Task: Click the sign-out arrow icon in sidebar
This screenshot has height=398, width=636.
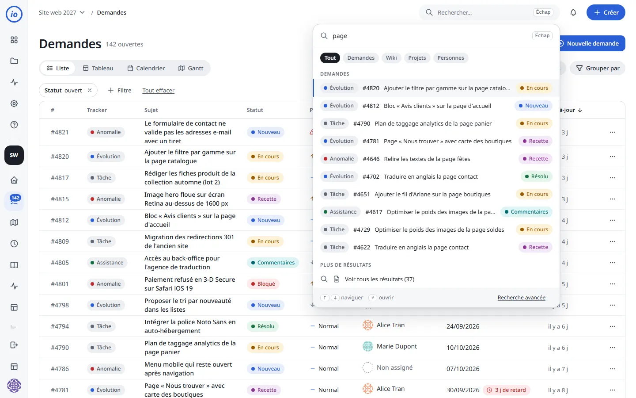Action: [x=14, y=345]
